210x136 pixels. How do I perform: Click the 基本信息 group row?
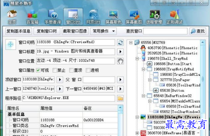(62, 114)
